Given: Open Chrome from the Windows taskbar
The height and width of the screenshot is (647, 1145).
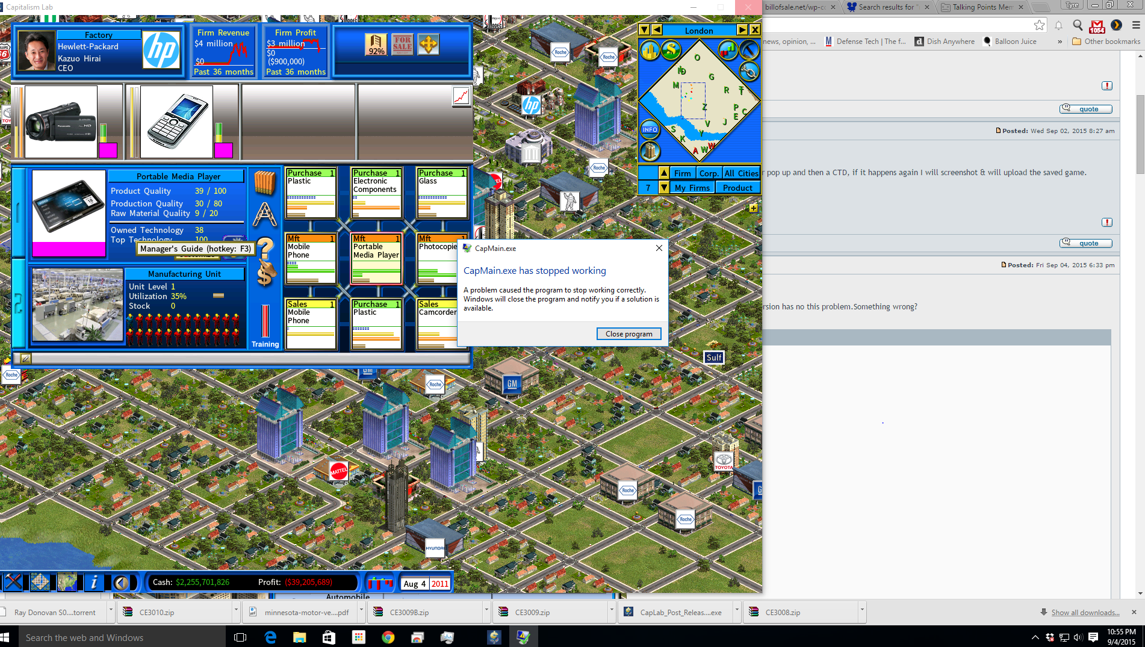Looking at the screenshot, I should pos(388,637).
